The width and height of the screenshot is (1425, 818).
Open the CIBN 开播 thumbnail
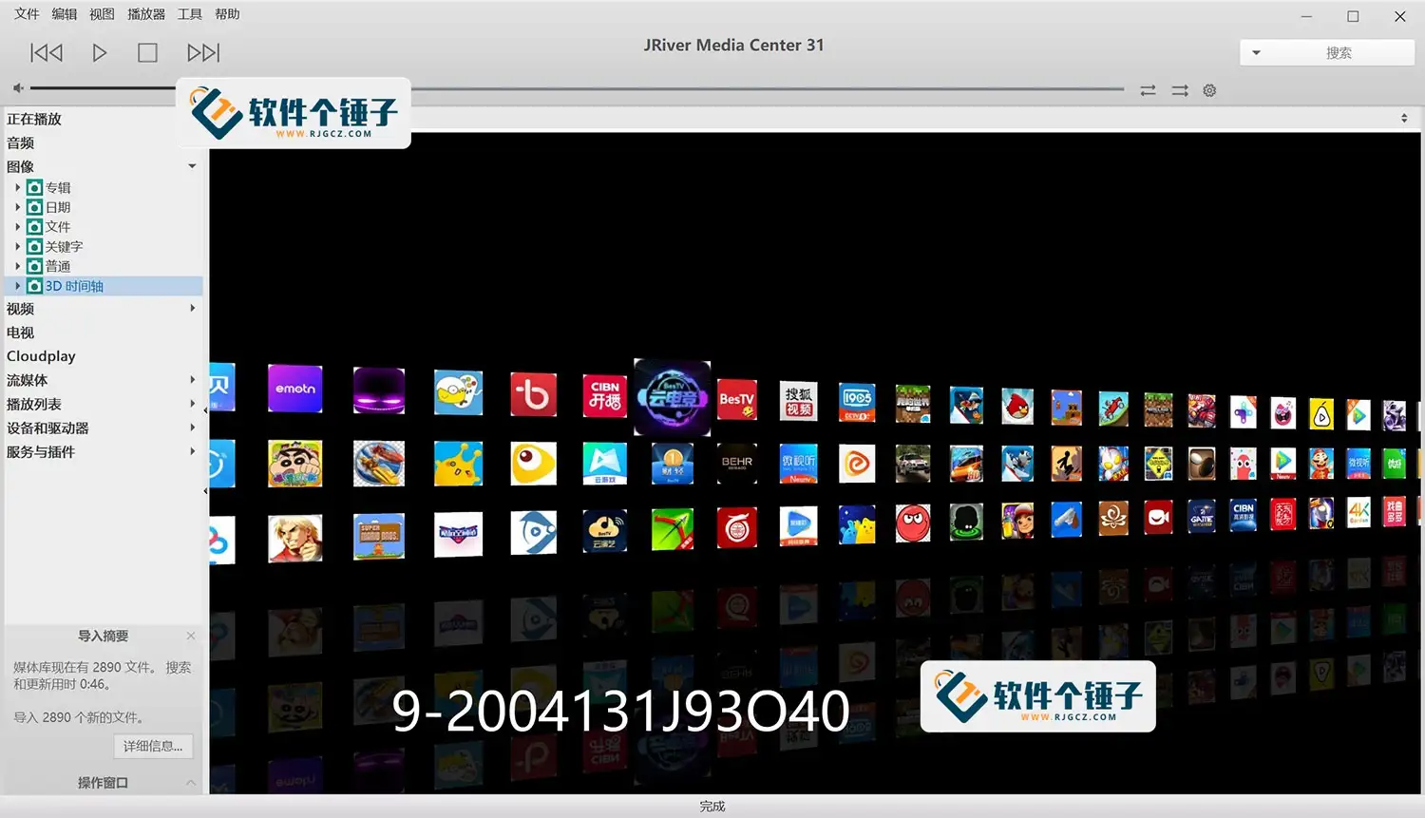click(605, 395)
